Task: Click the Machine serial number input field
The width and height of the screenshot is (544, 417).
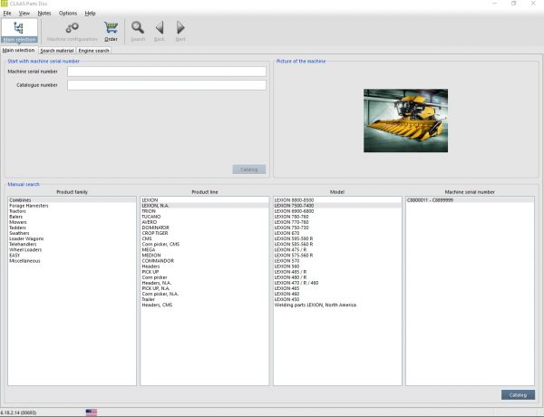Action: point(167,72)
